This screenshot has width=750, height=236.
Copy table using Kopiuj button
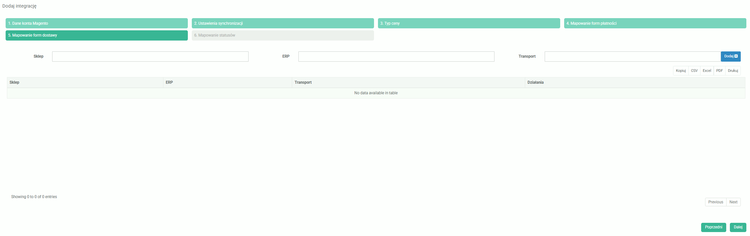tap(681, 71)
